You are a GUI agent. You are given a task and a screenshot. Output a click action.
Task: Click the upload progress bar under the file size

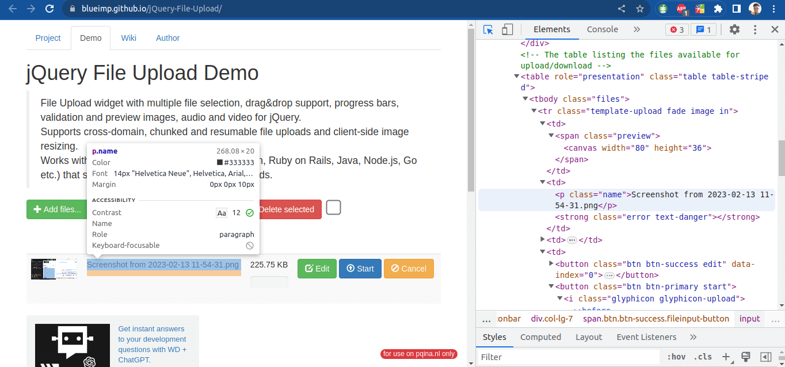pos(269,281)
